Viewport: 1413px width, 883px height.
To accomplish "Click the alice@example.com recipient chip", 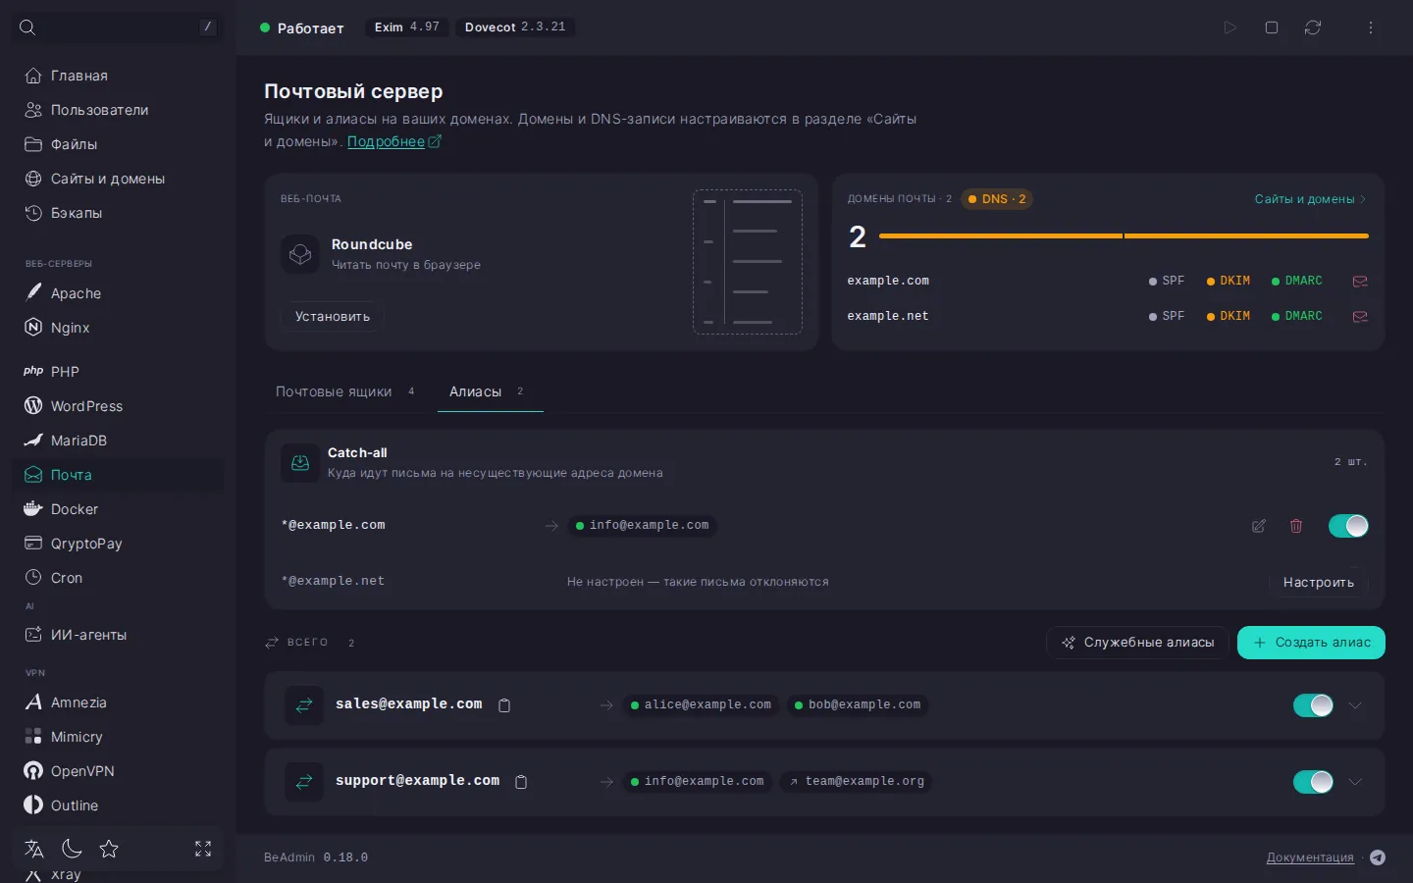I will [701, 705].
